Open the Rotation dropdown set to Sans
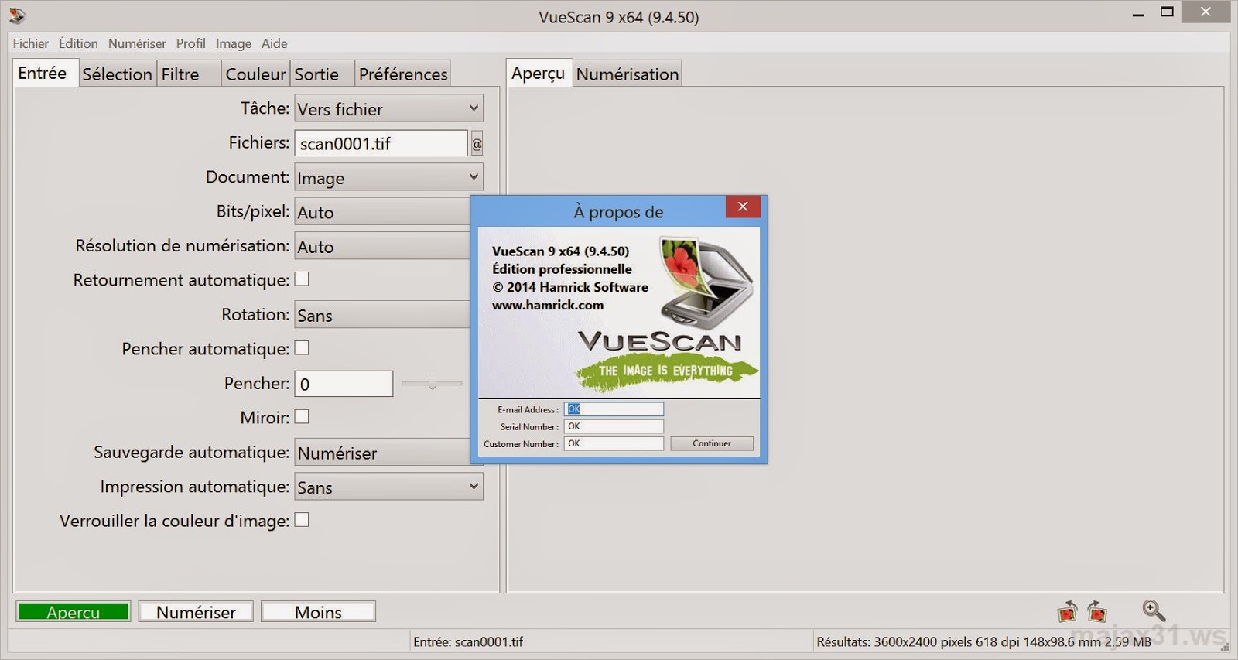This screenshot has height=660, width=1238. 382,315
